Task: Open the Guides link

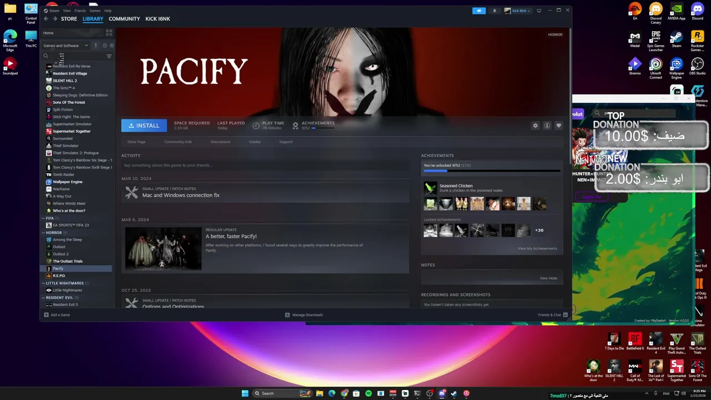Action: [x=255, y=142]
